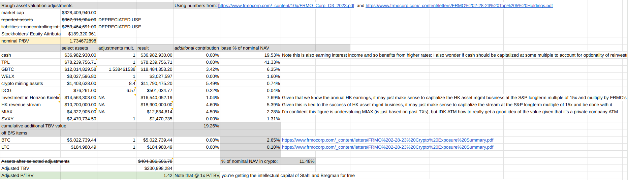
Task: Select the $253,464,691.00 liabilities value
Action: click(79, 27)
